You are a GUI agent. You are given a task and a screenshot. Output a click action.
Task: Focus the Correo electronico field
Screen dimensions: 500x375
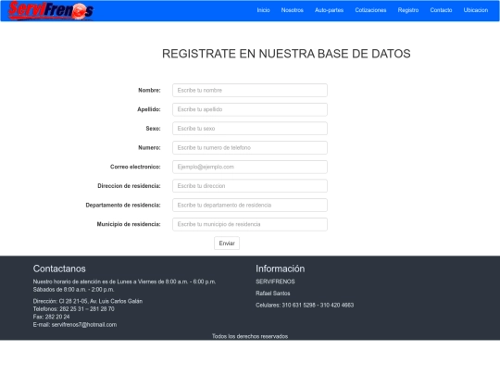point(250,167)
